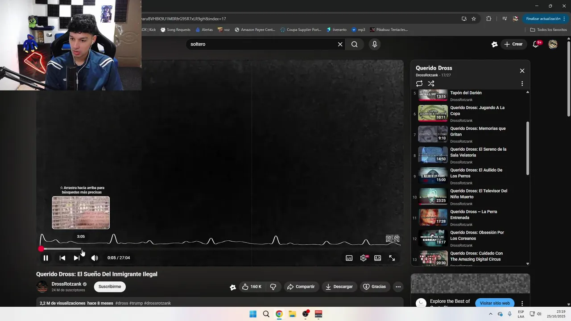571x321 pixels.
Task: Click the sparkle Ask icon beside like
Action: (x=232, y=287)
